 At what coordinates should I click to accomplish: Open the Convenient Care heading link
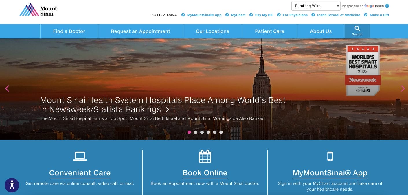(x=80, y=173)
